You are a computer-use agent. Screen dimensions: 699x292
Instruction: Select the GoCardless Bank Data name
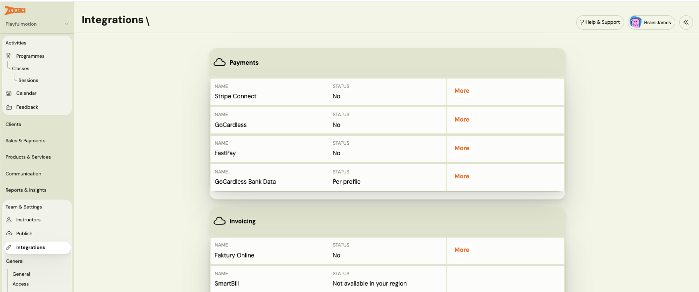245,182
